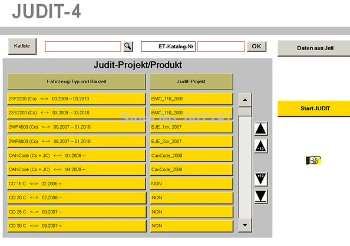The height and width of the screenshot is (246, 350).
Task: Jump to bottom of list arrow
Action: [x=260, y=196]
